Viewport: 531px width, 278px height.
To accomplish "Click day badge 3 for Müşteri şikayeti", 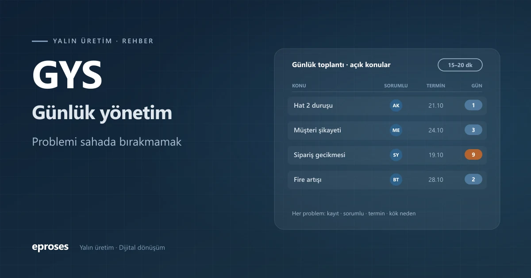I will [473, 130].
